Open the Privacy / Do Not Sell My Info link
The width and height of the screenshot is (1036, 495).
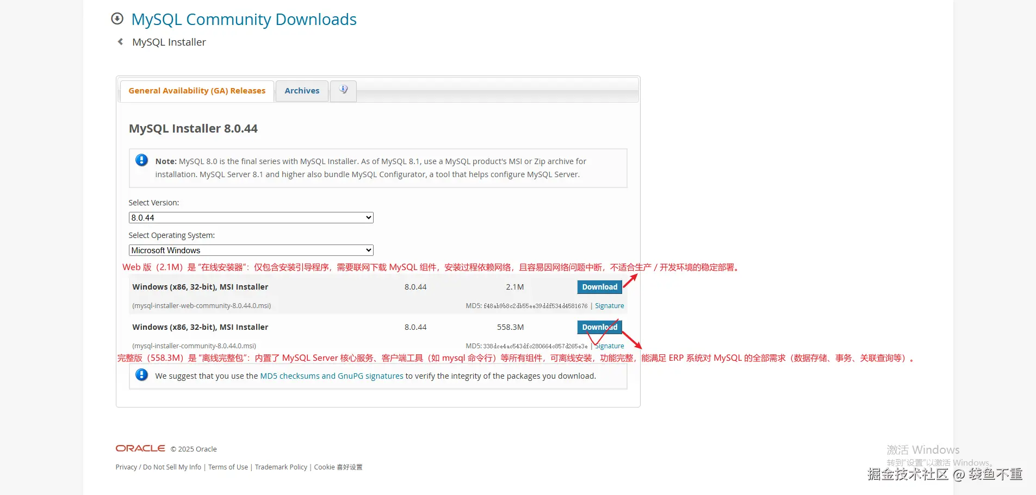158,467
